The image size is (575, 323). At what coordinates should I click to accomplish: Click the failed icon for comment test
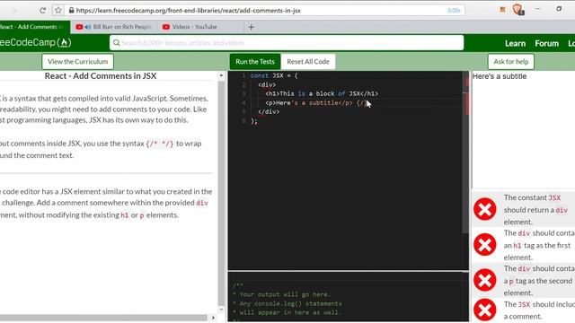[x=485, y=310]
